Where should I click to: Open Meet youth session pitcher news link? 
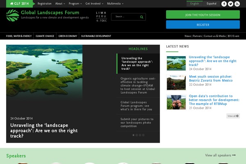pyautogui.click(x=211, y=78)
